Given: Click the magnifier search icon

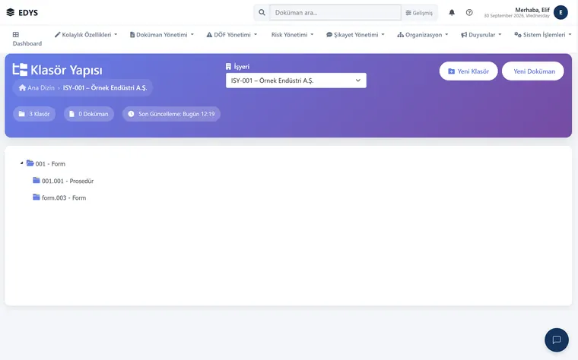Looking at the screenshot, I should pyautogui.click(x=262, y=12).
